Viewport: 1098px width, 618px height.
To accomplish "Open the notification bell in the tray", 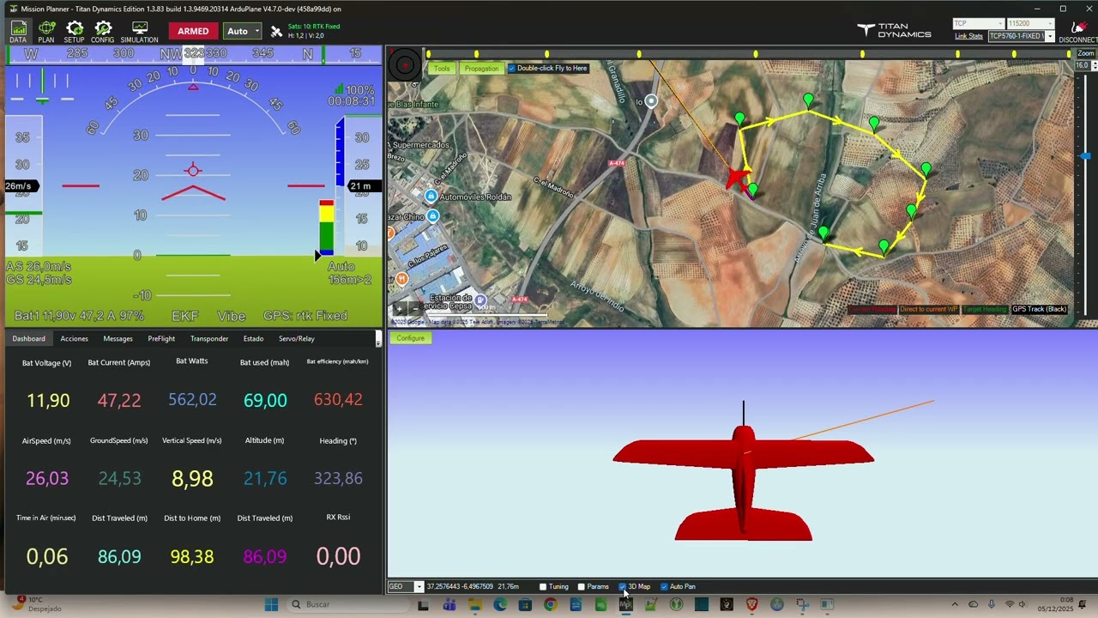I will coord(1082,604).
